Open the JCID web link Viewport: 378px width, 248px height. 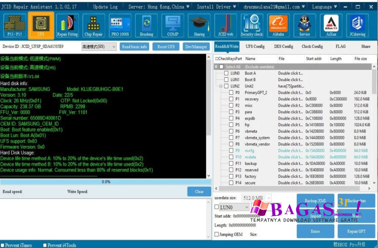tap(225, 25)
